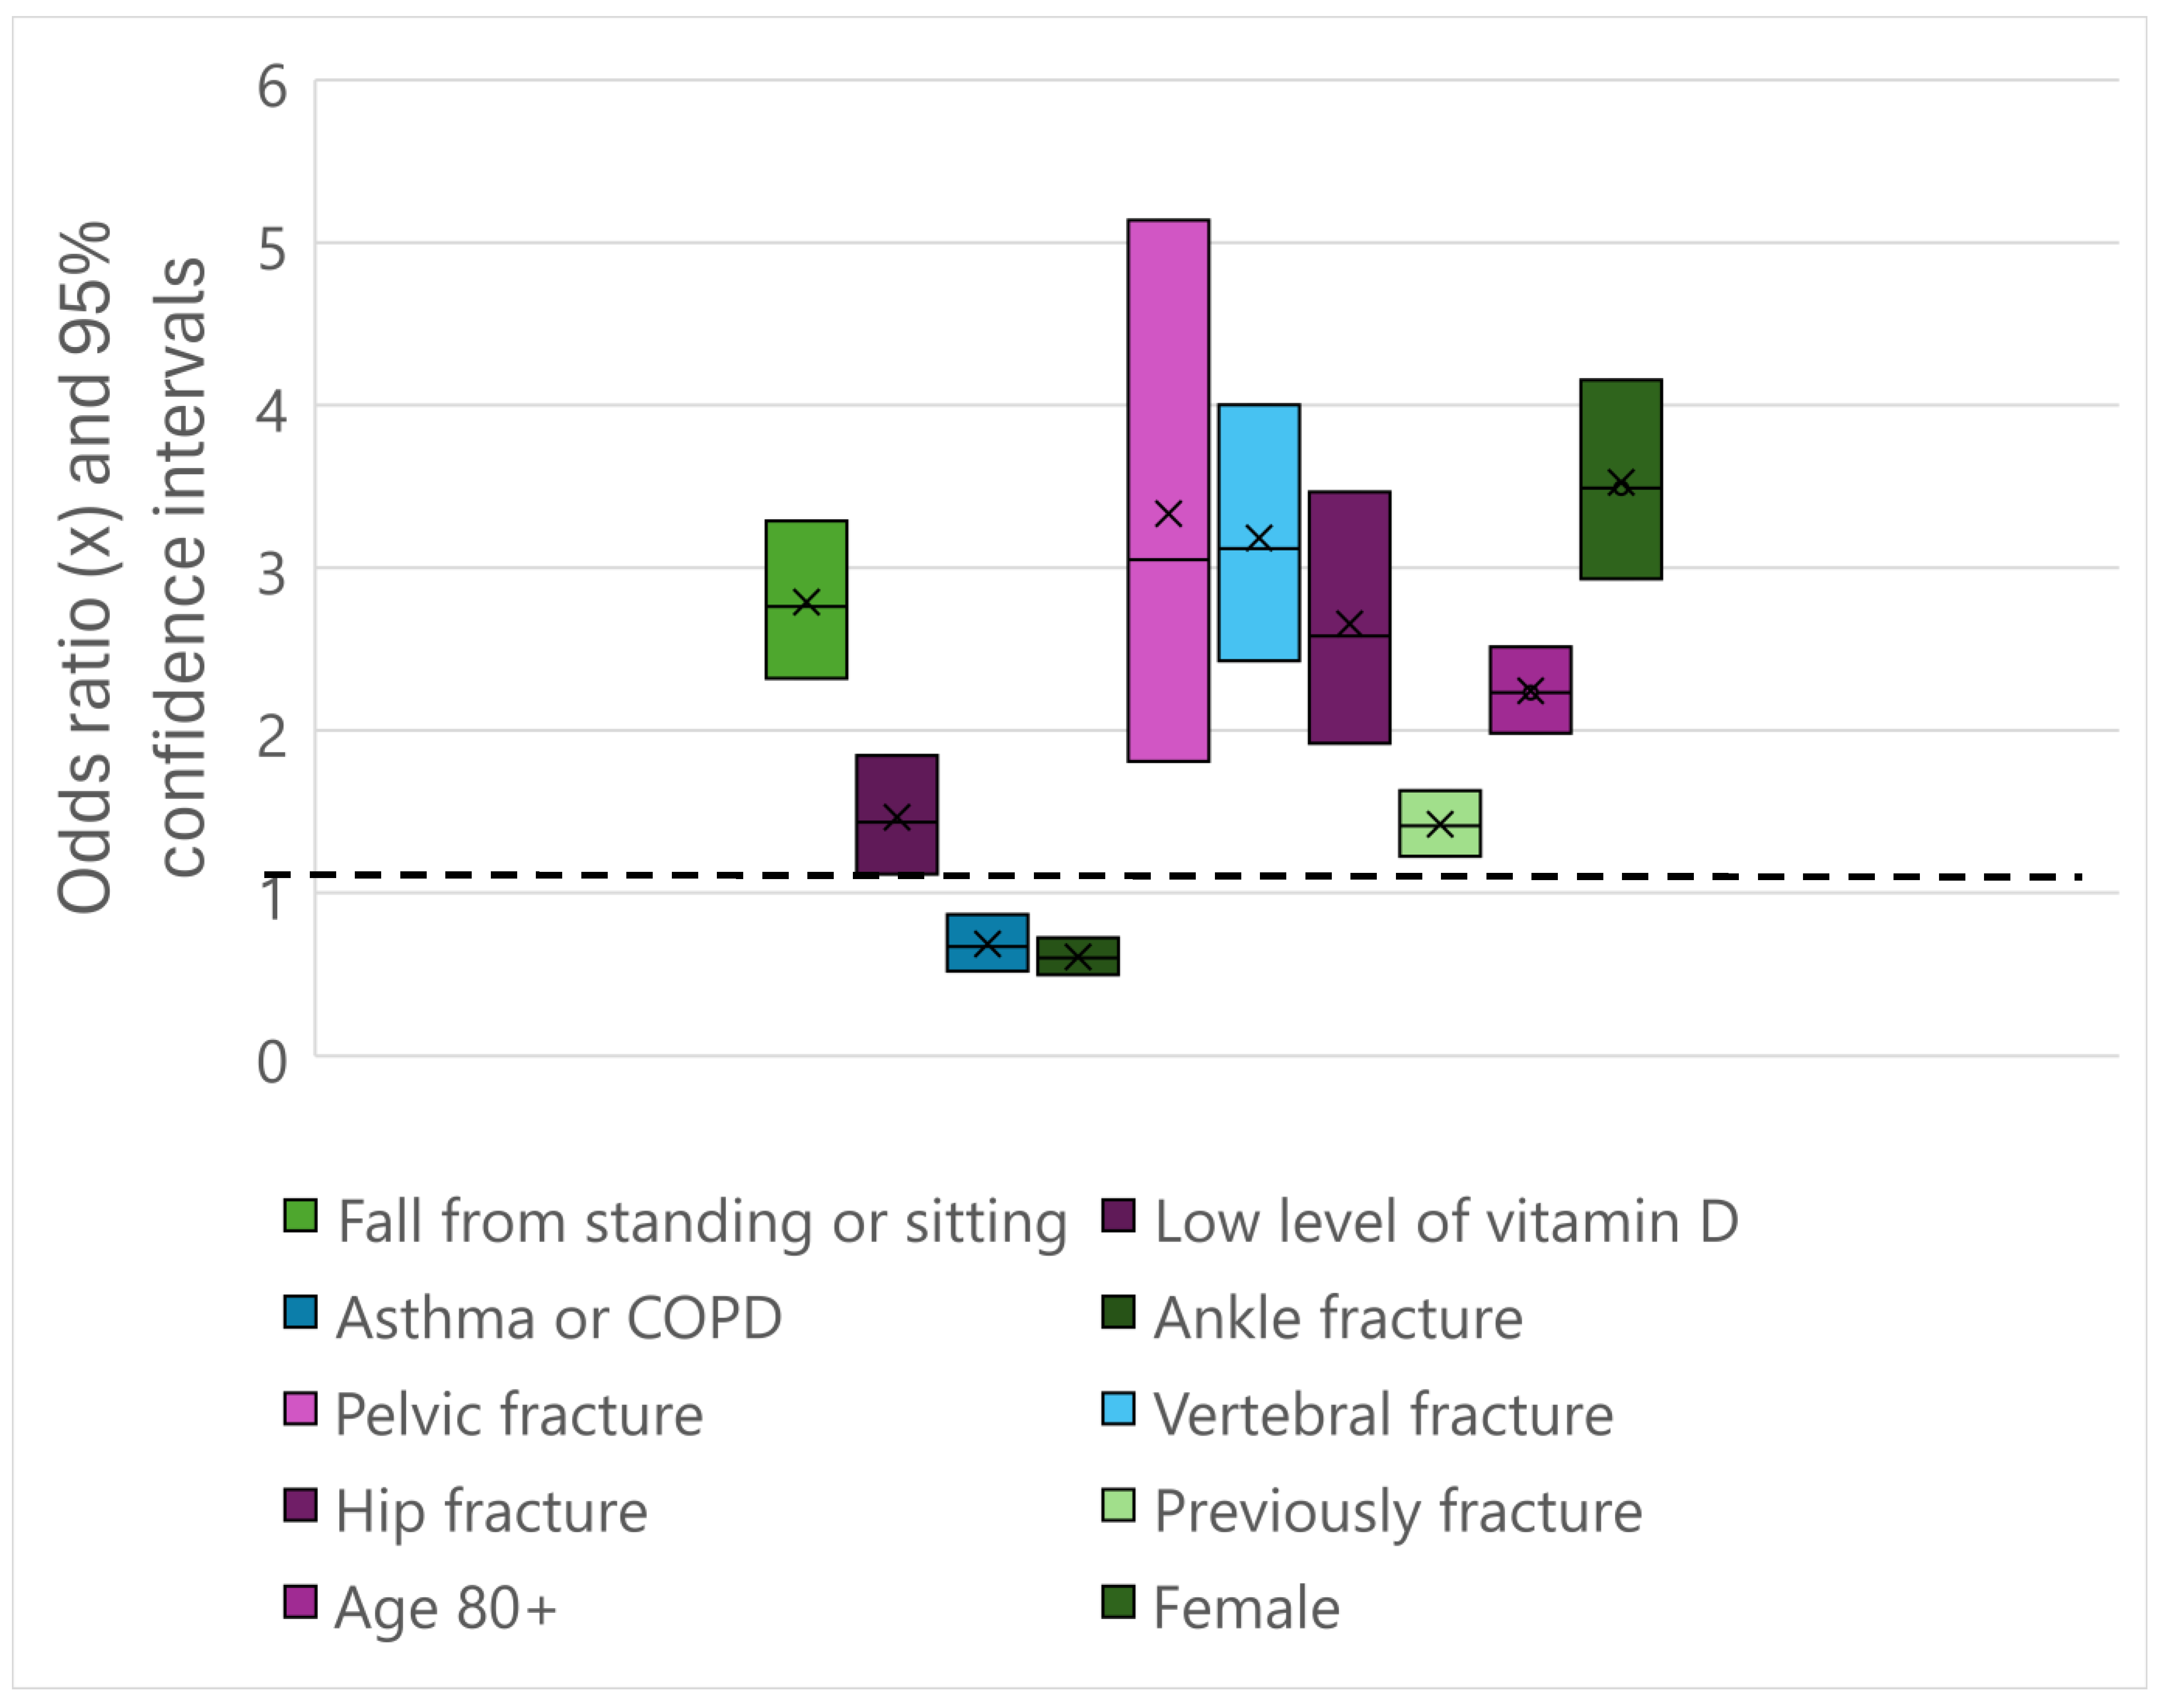The width and height of the screenshot is (2164, 1708).
Task: Click the Previously fracture legend swatch
Action: tap(1118, 1505)
